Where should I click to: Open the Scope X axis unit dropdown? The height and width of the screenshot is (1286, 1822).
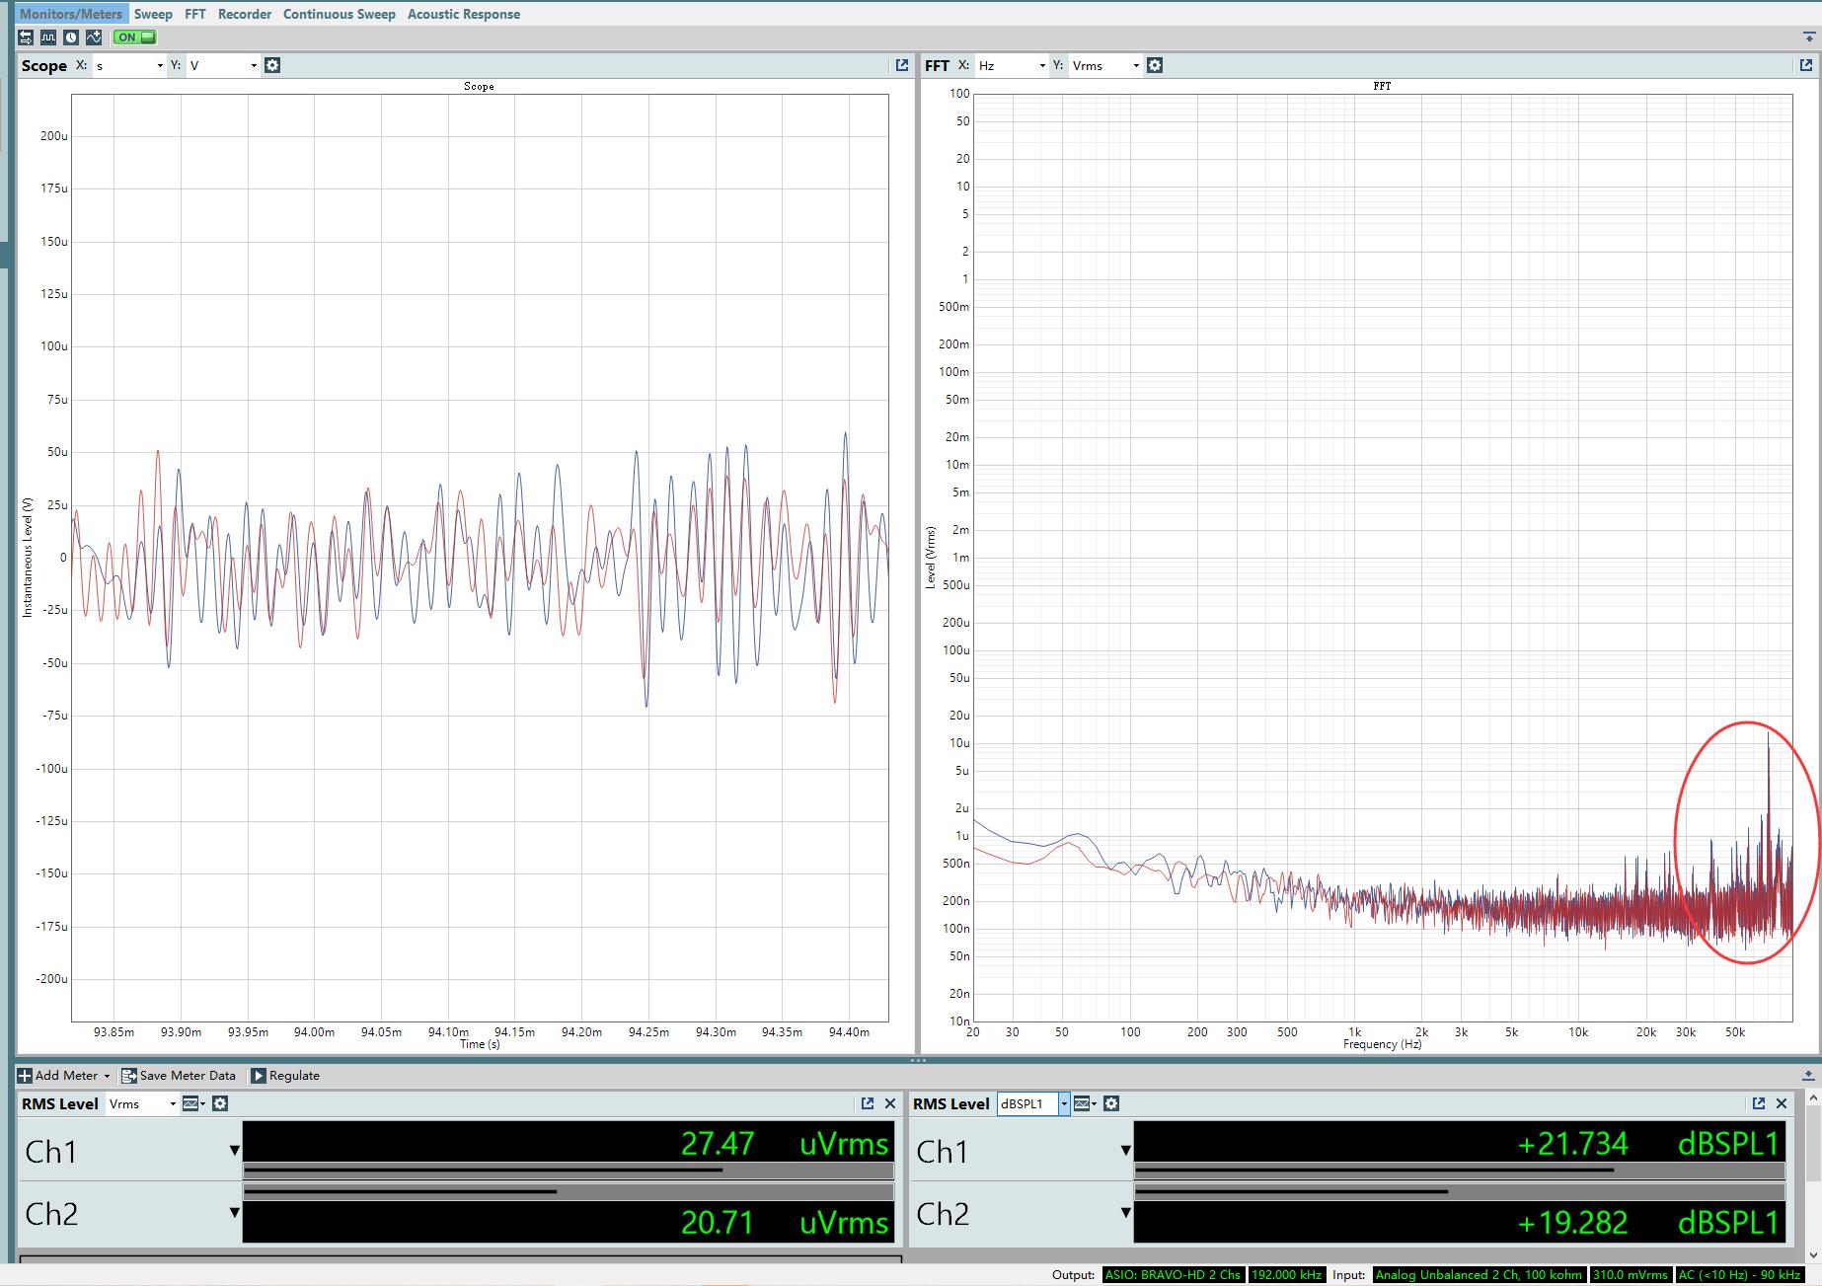pyautogui.click(x=129, y=65)
